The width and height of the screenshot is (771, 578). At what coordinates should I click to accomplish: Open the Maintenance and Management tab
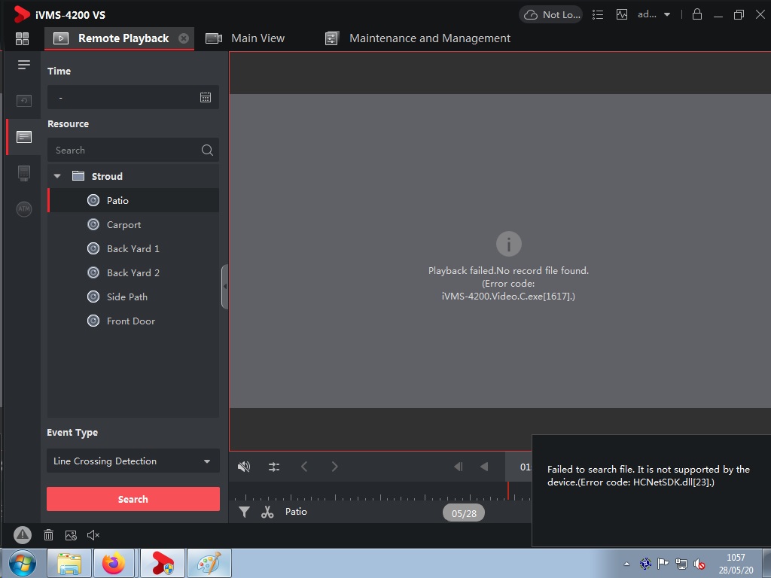[x=418, y=38]
